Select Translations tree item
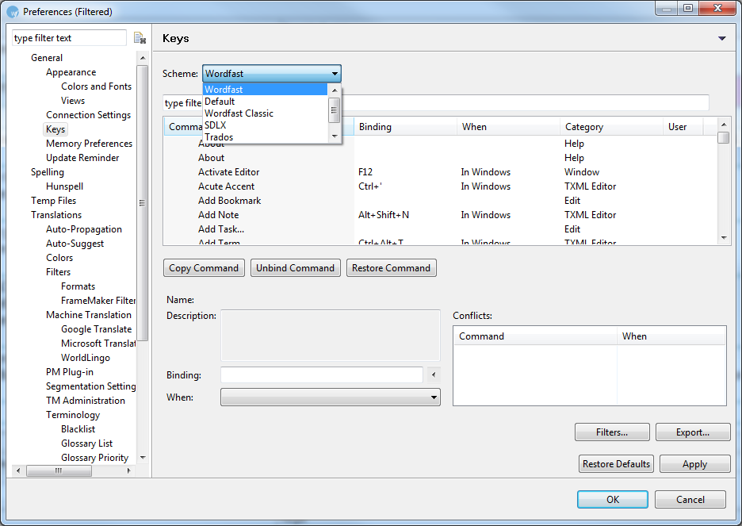The height and width of the screenshot is (526, 742). pyautogui.click(x=56, y=215)
